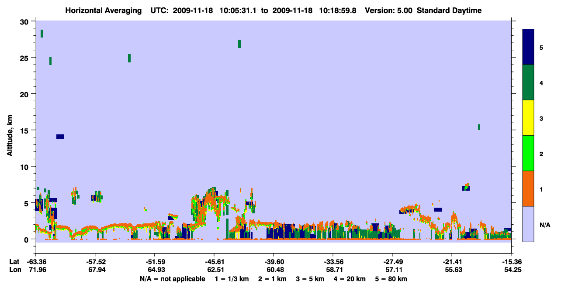Click the green feature near 15.5 km altitude
Image resolution: width=568 pixels, height=291 pixels.
pyautogui.click(x=479, y=127)
